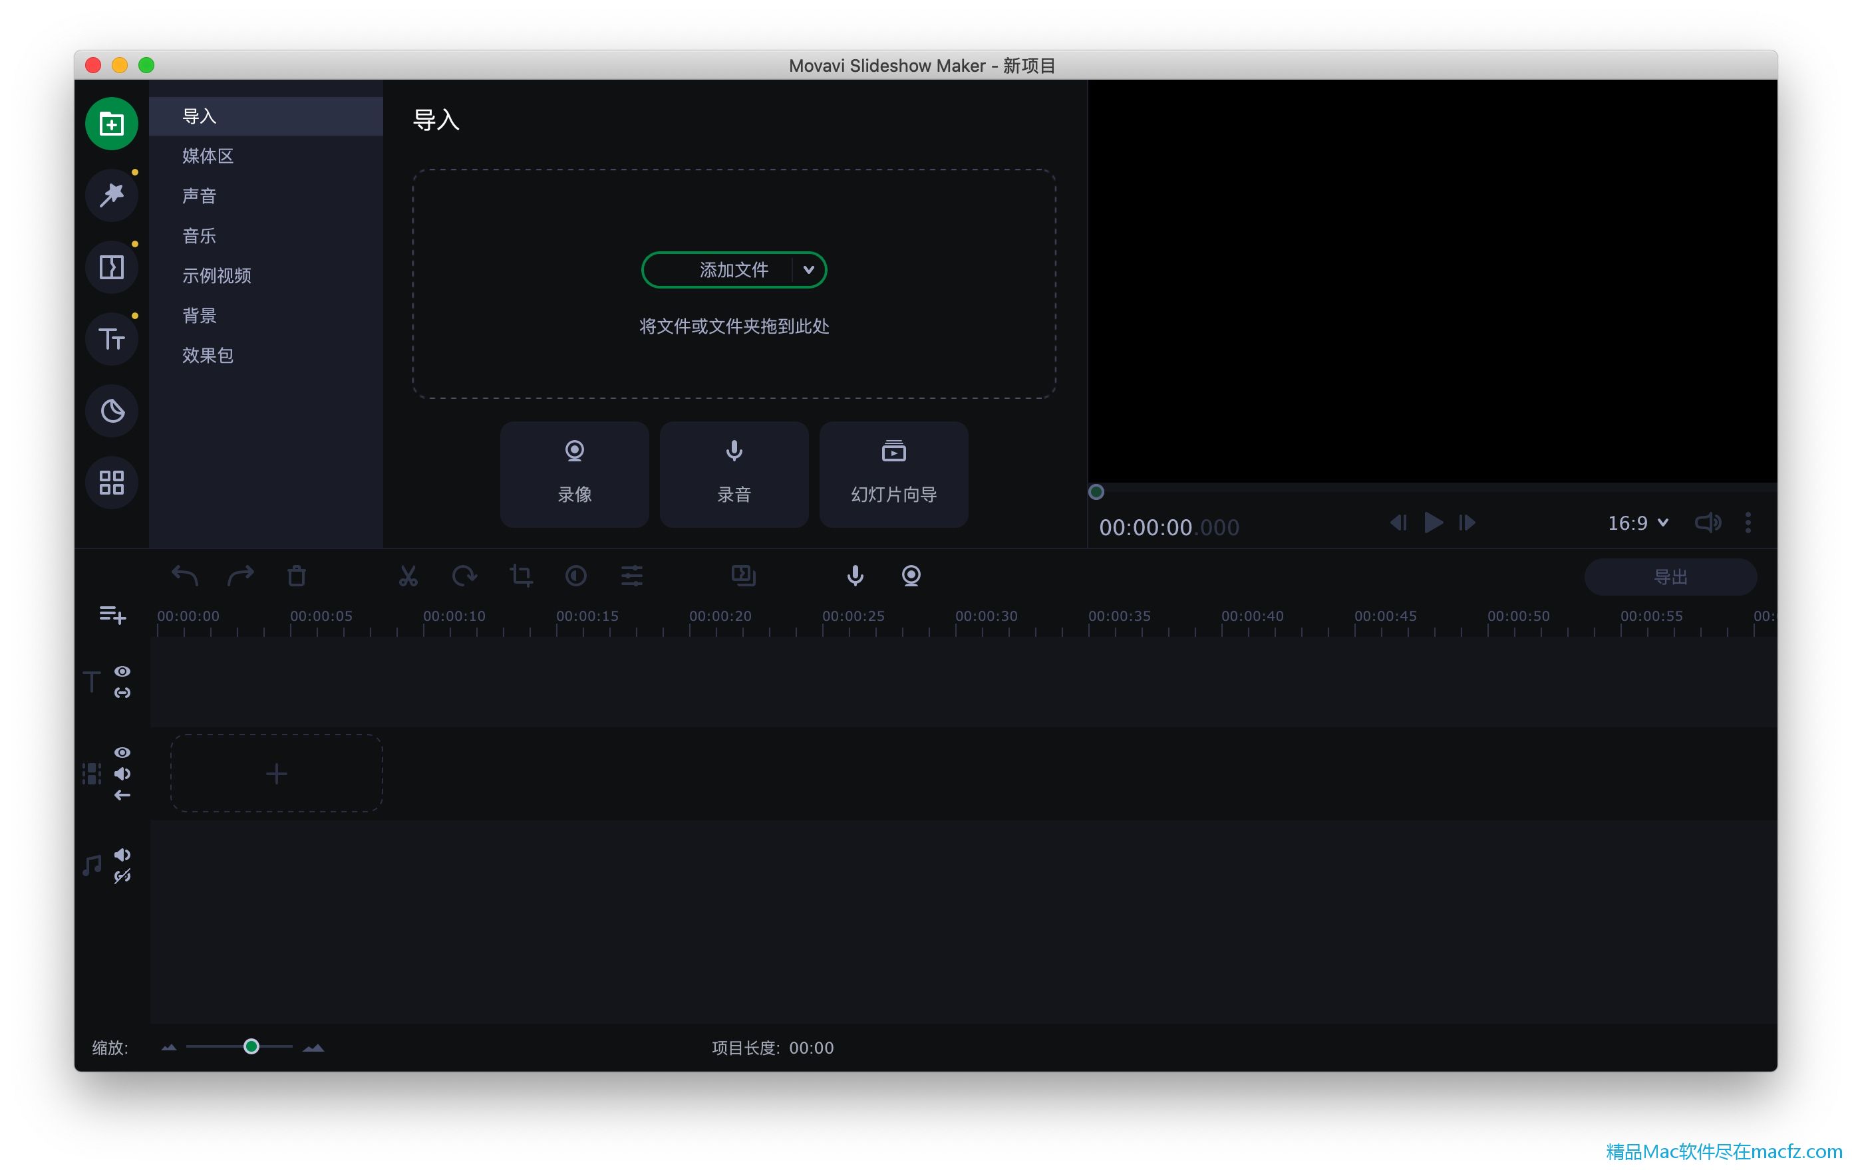The width and height of the screenshot is (1852, 1170).
Task: Toggle video track visibility eye
Action: (x=122, y=752)
